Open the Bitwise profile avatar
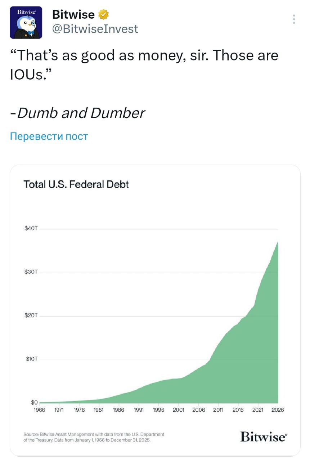This screenshot has width=310, height=461. (26, 22)
